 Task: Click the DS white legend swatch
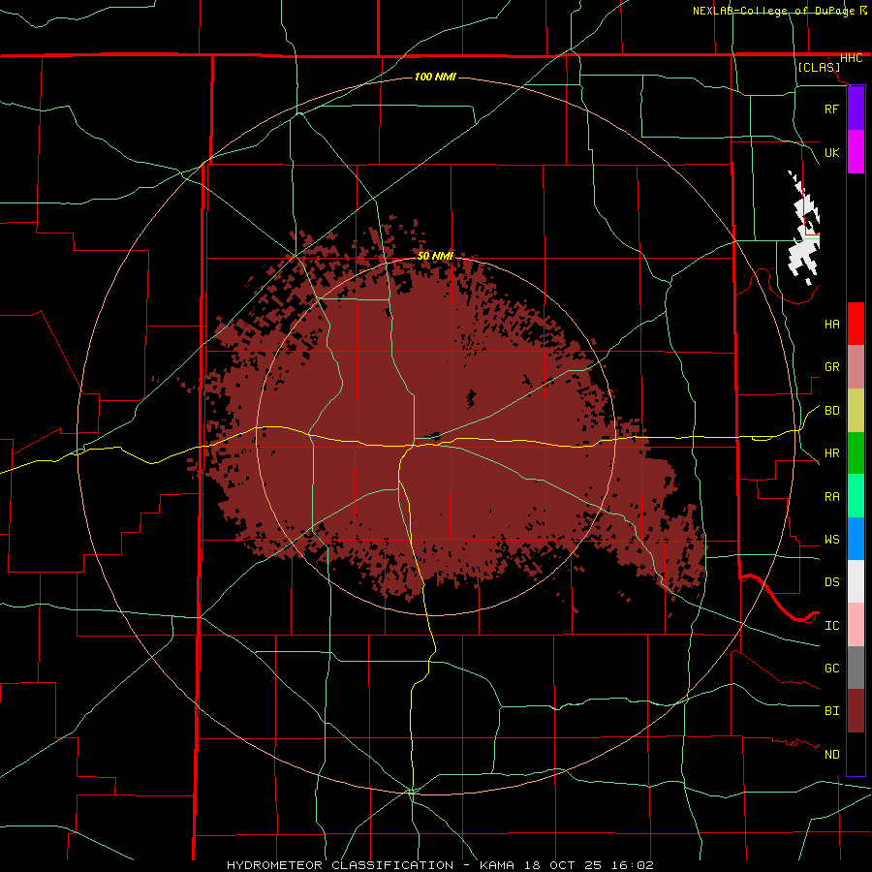click(x=856, y=581)
